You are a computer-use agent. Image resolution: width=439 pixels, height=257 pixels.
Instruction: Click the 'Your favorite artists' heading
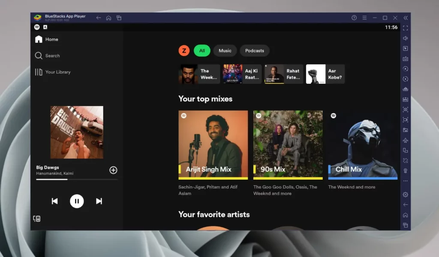[x=214, y=214]
